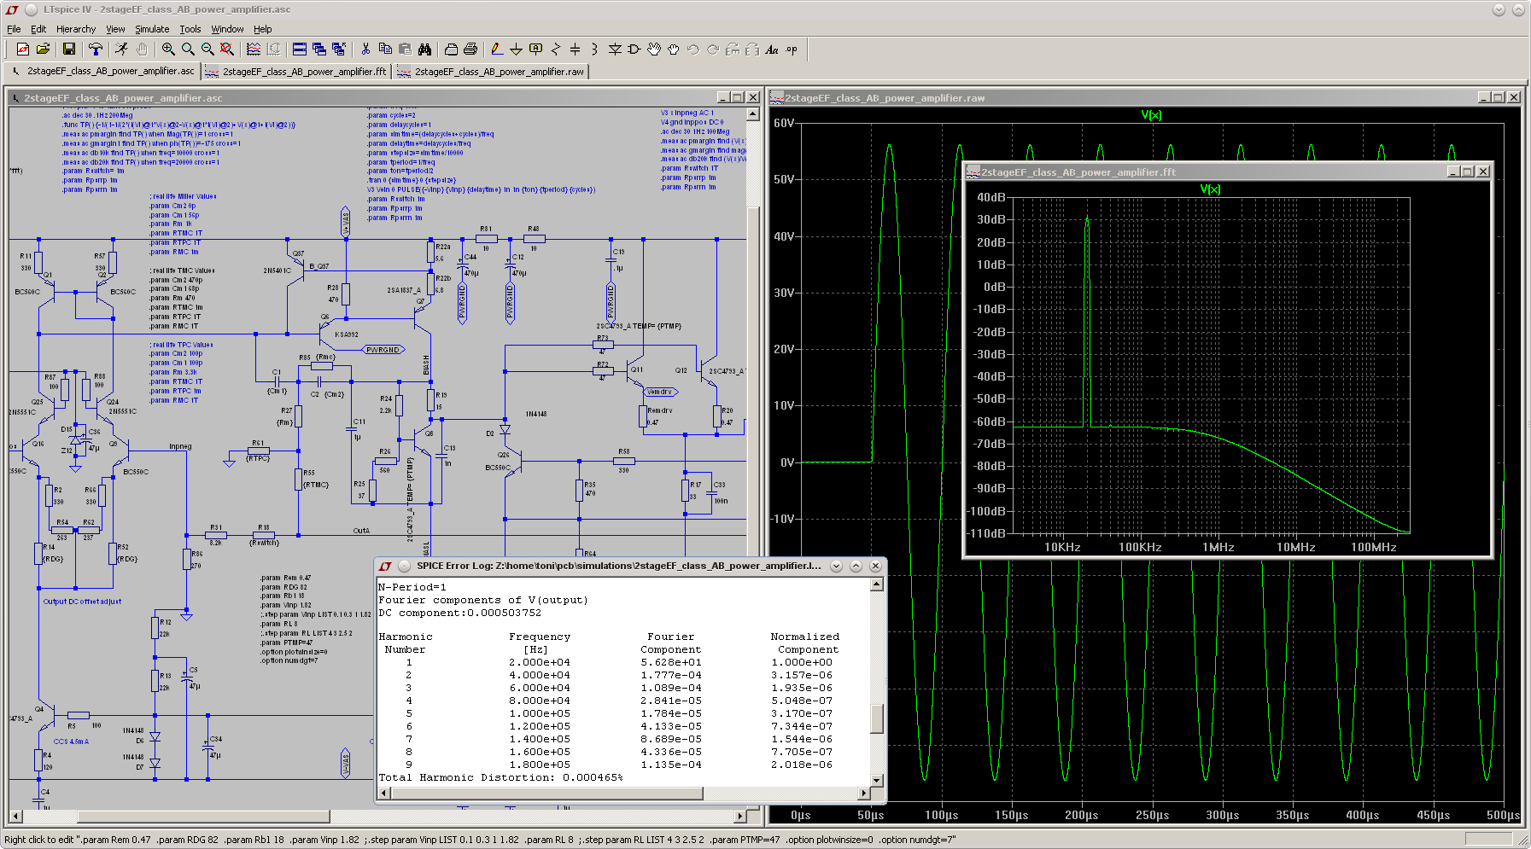Image resolution: width=1531 pixels, height=849 pixels.
Task: Place a resistor using the toolbar icon
Action: tap(555, 49)
